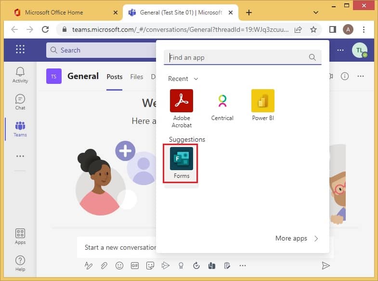Open the Approvals icon in compose toolbar
378x281 pixels.
227,266
